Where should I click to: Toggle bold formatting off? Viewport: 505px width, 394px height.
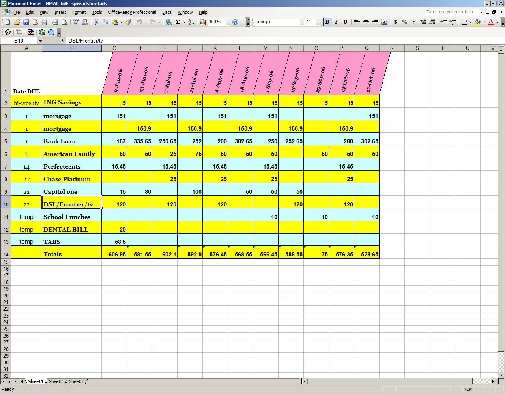click(327, 22)
